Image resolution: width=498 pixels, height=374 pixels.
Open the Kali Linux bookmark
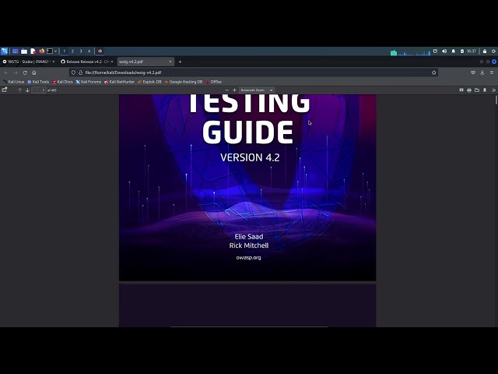pos(14,82)
